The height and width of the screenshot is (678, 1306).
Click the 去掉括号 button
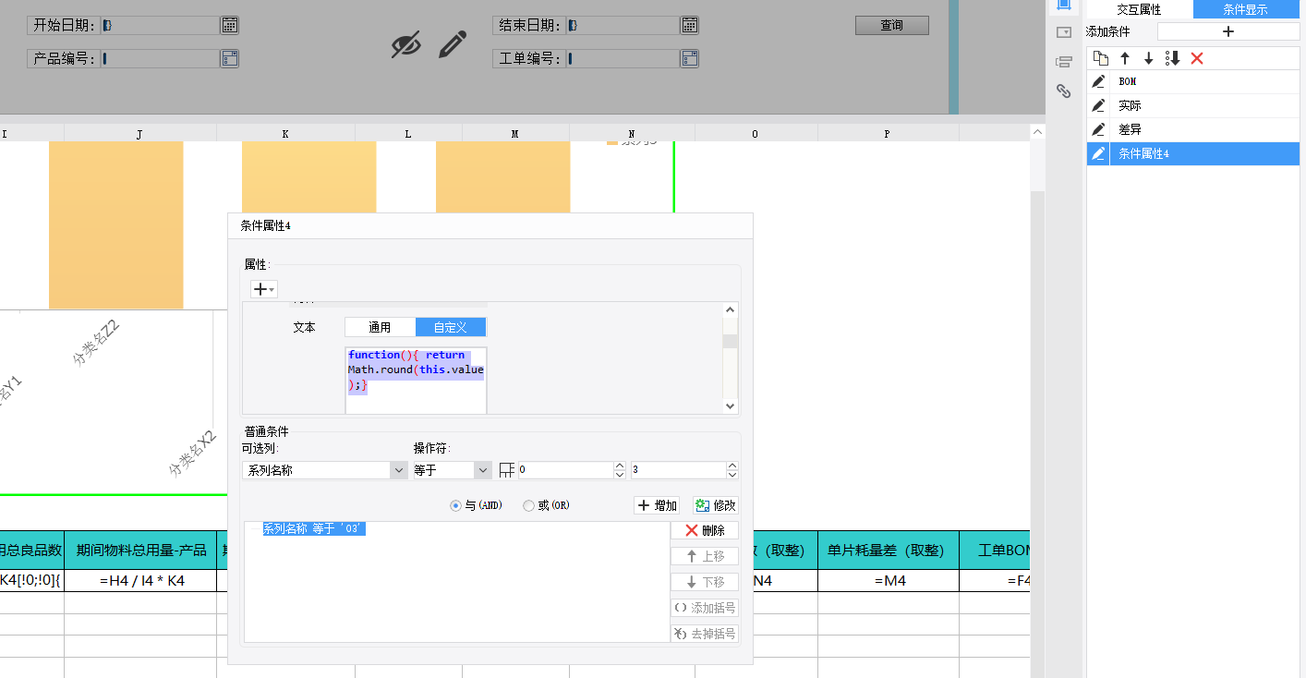[x=705, y=634]
